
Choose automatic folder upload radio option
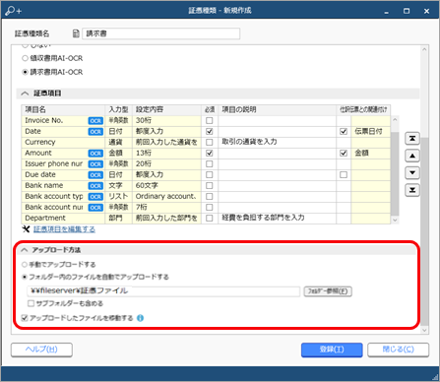pos(25,277)
